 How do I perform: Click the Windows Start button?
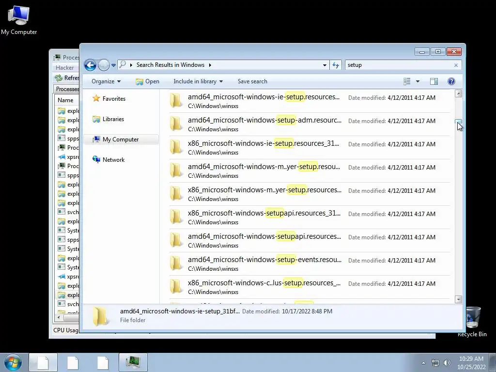[13, 362]
